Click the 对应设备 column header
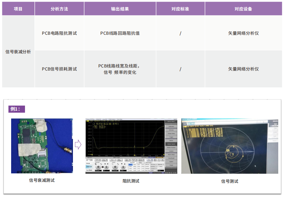Image resolution: width=285 pixels, height=197 pixels. click(243, 9)
